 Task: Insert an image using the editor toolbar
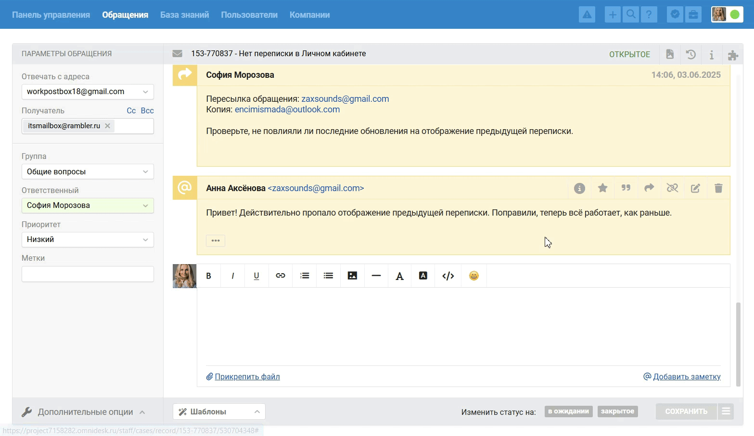coord(352,276)
